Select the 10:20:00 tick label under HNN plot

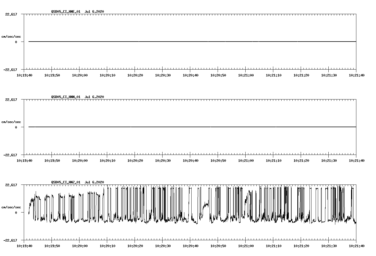click(x=79, y=160)
